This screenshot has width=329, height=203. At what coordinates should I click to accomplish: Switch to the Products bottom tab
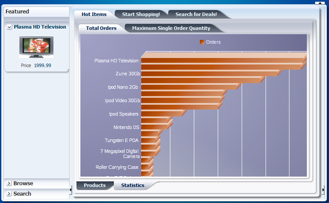(95, 185)
